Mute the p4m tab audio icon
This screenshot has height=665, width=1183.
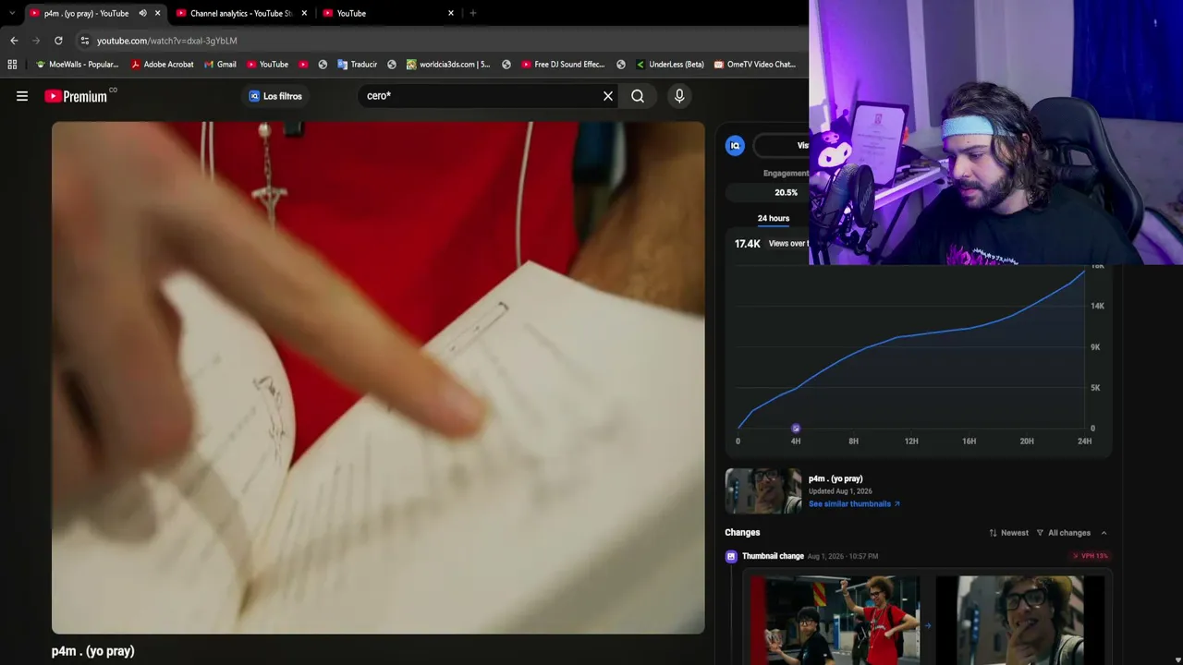click(142, 13)
